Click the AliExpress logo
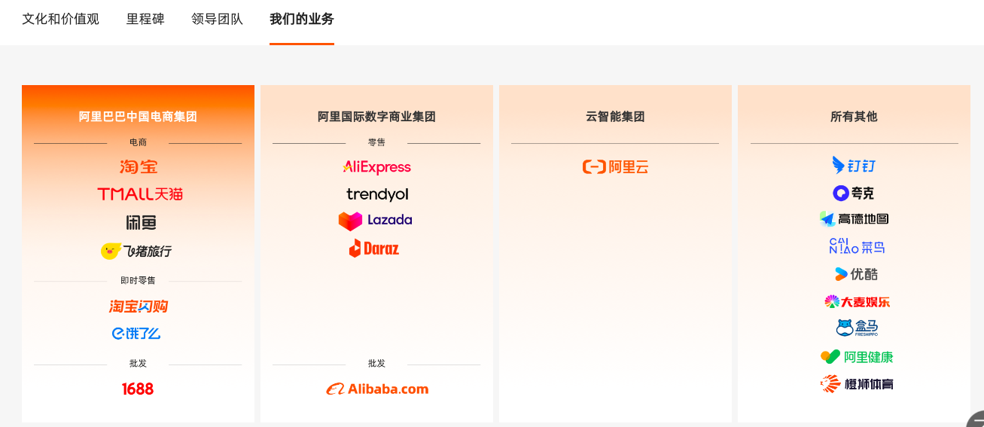This screenshot has width=984, height=427. pyautogui.click(x=376, y=167)
